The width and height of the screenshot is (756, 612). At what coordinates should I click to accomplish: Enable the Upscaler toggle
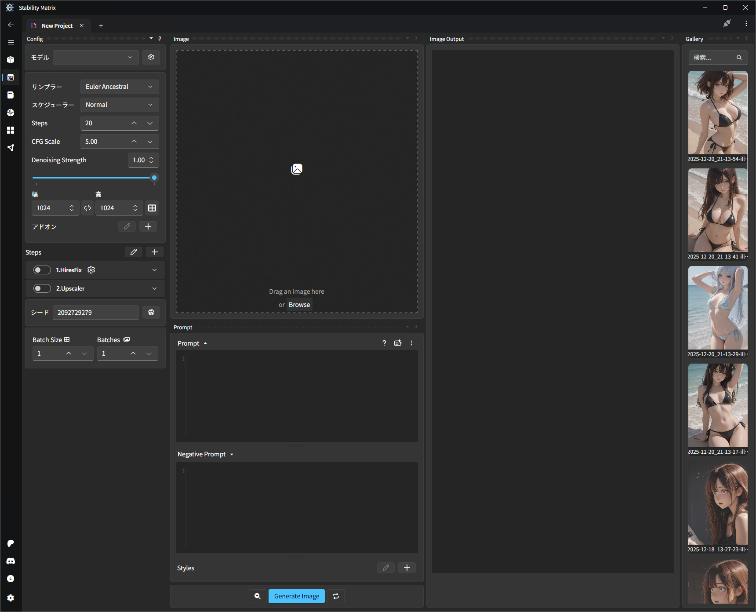pos(42,288)
